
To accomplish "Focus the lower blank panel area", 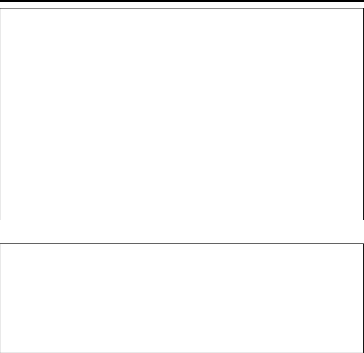I will click(x=182, y=298).
